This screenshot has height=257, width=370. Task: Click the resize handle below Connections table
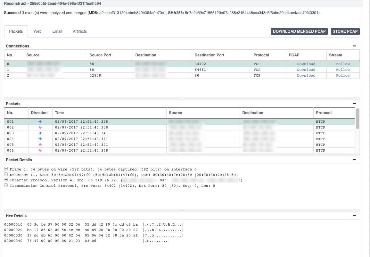pos(182,99)
